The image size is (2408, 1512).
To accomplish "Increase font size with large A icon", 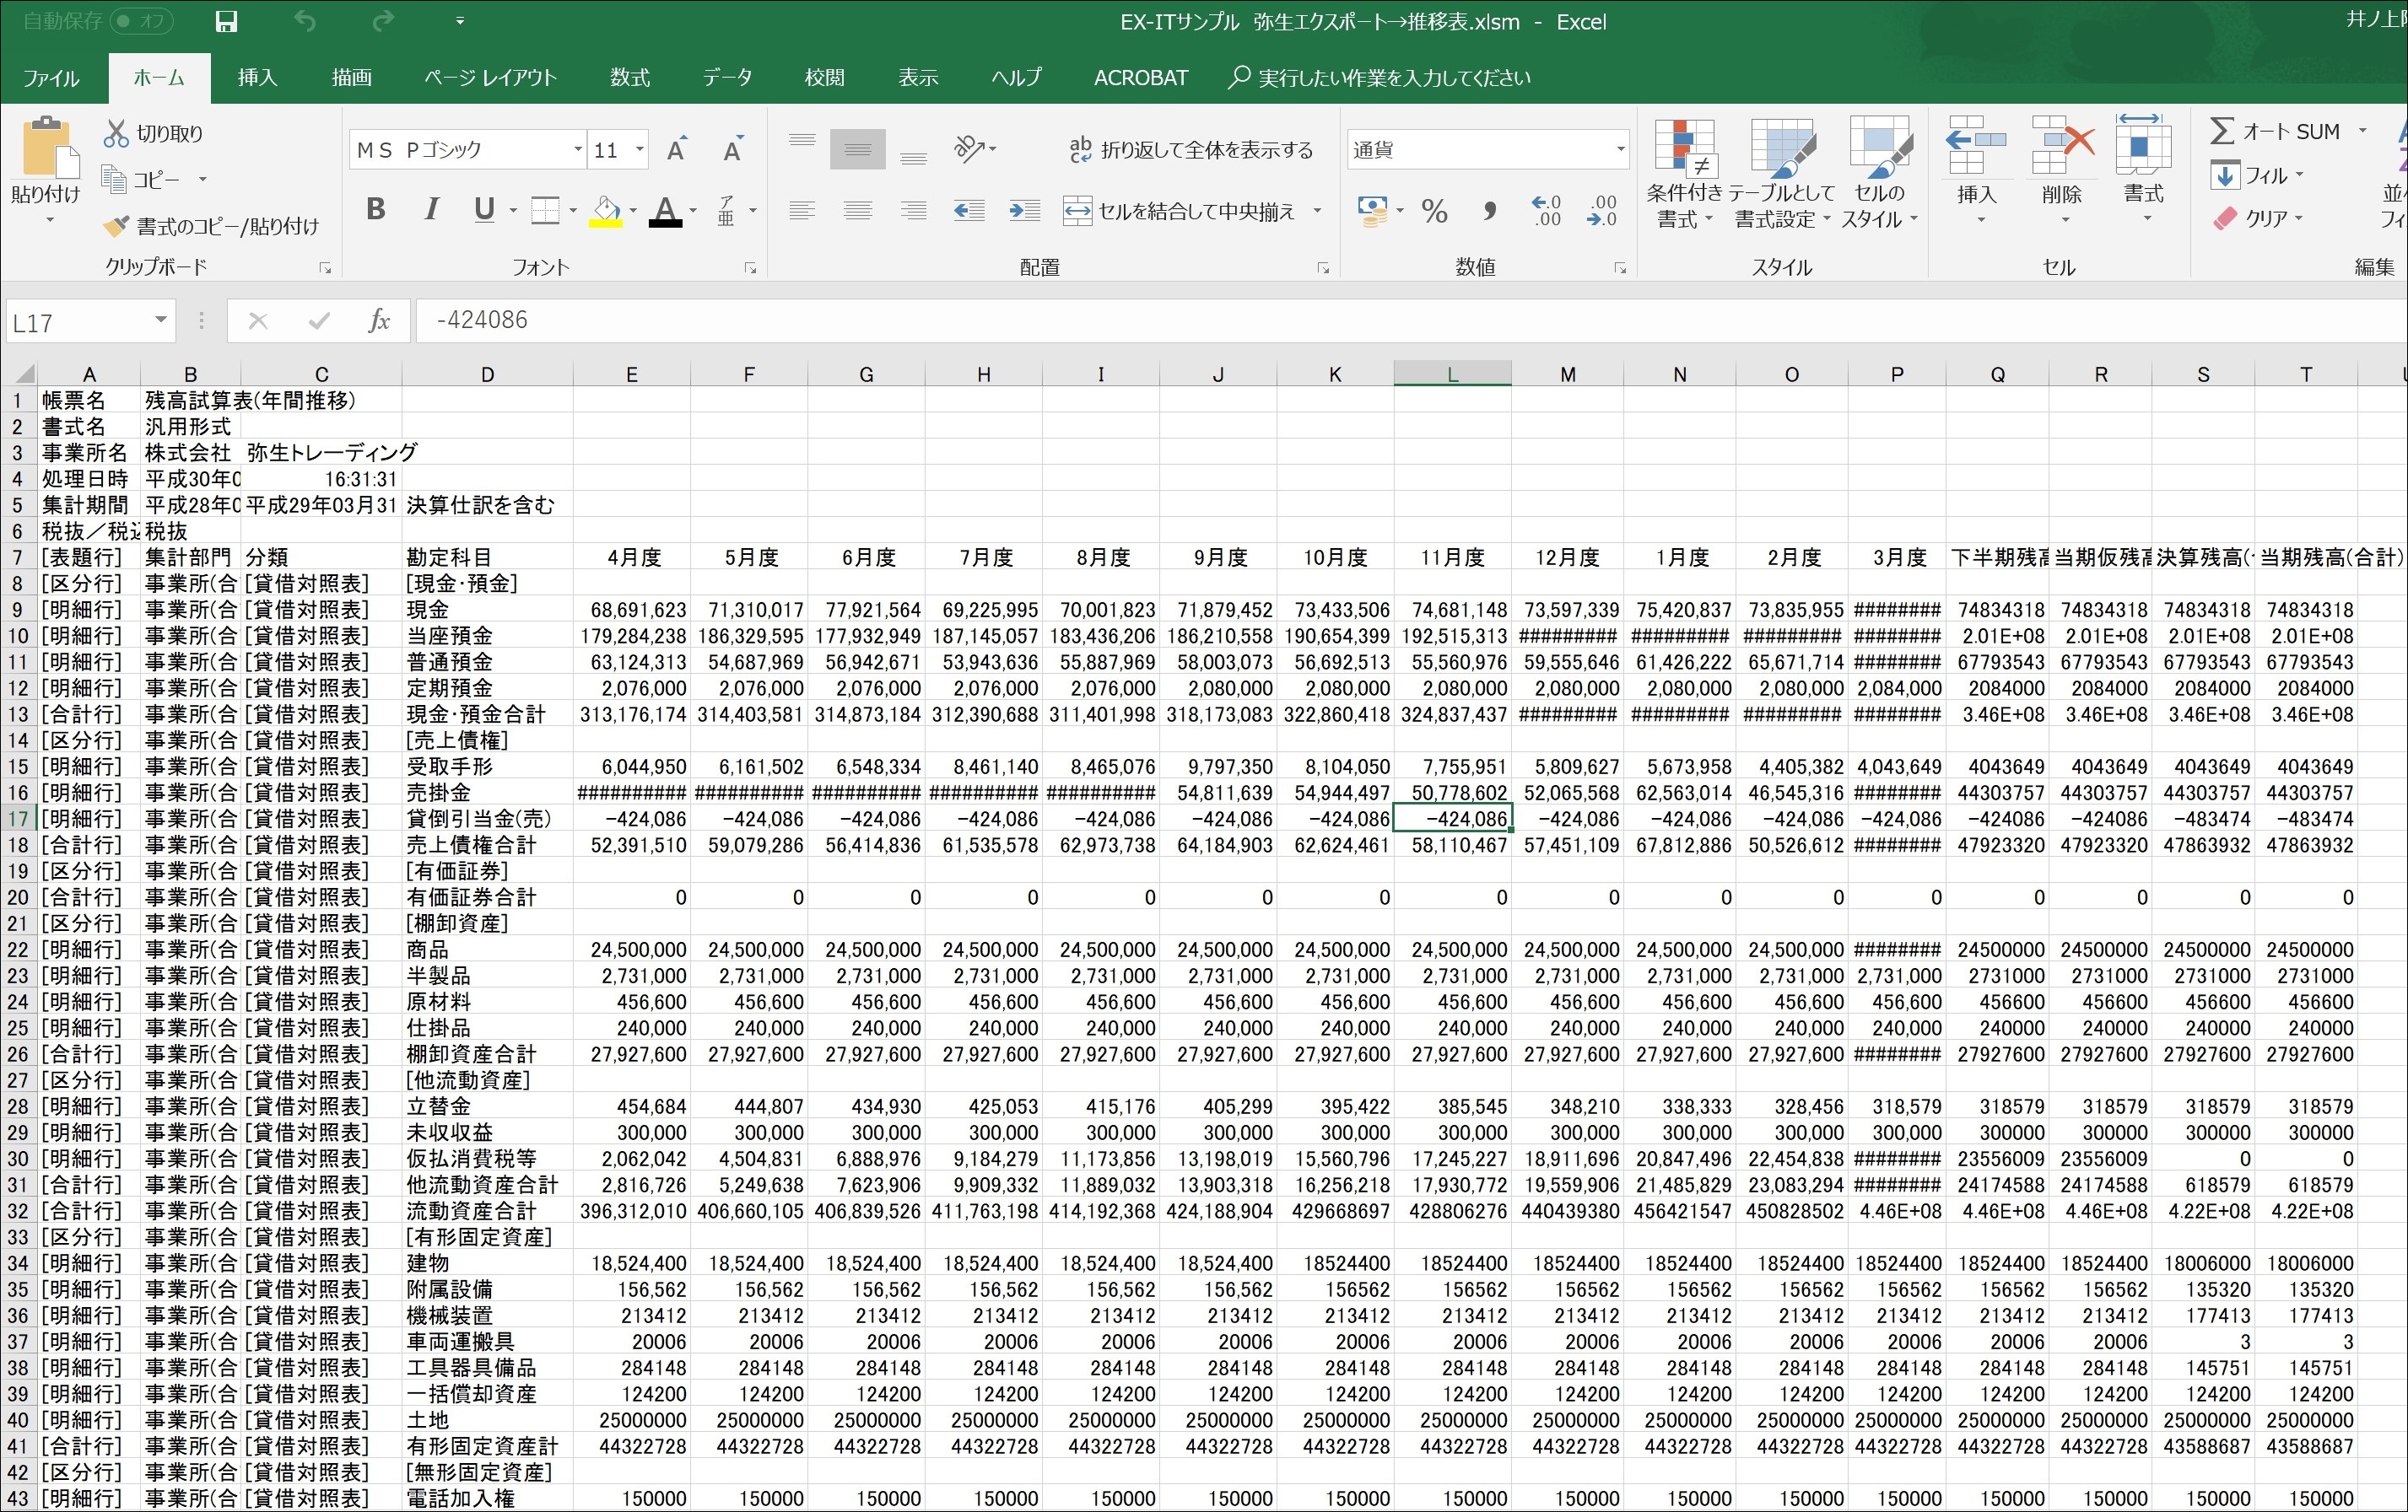I will (677, 150).
